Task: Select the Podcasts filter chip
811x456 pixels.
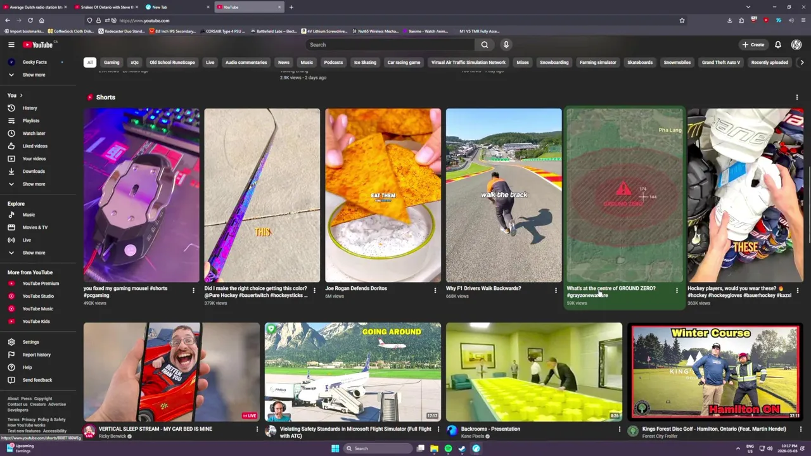Action: click(x=333, y=63)
